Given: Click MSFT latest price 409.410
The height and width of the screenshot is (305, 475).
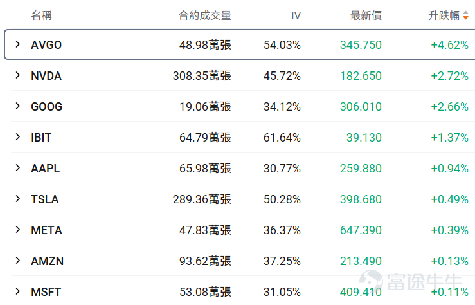Looking at the screenshot, I should 361,293.
